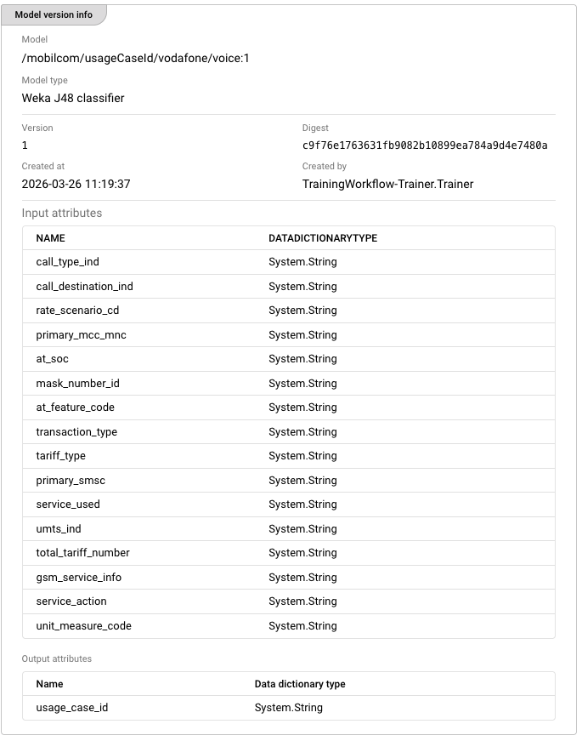Click the TrainingWorkflow-Trainer.Trainer creator text
The width and height of the screenshot is (582, 741).
tap(387, 184)
